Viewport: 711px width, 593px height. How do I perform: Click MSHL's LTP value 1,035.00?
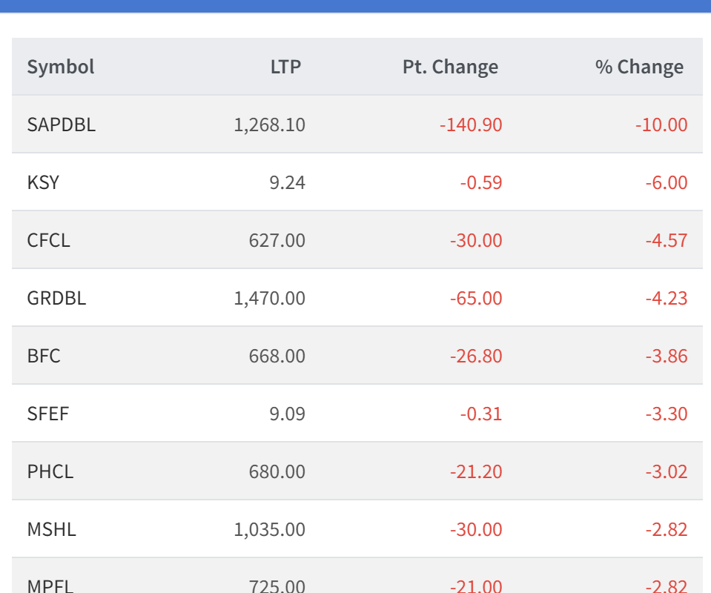[269, 529]
